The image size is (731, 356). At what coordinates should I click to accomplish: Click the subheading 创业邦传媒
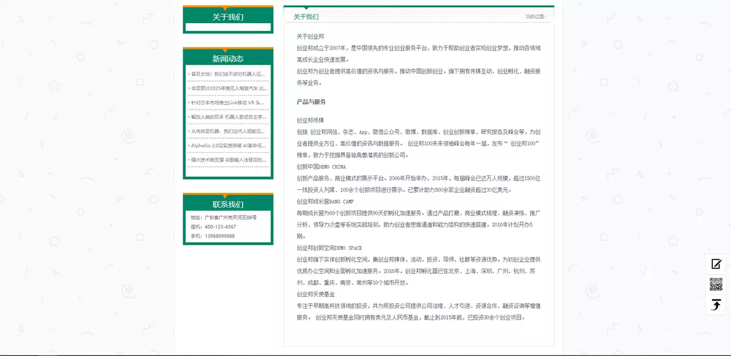[310, 120]
